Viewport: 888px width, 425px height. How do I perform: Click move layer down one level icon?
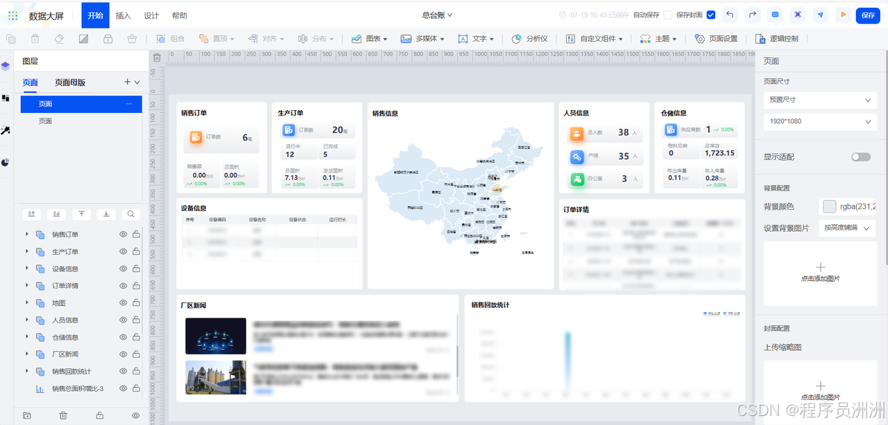(57, 215)
